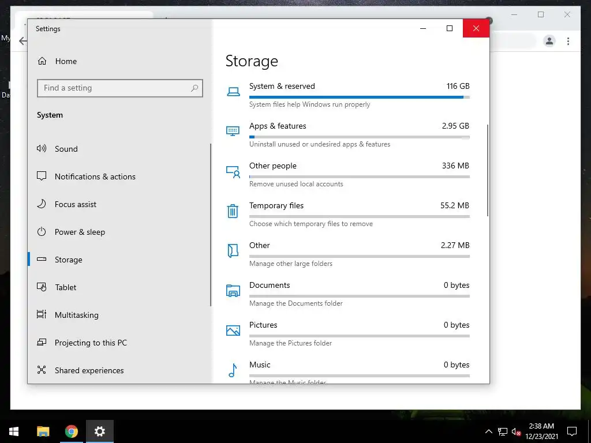Click the Music note icon
Image resolution: width=591 pixels, height=443 pixels.
[x=233, y=370]
